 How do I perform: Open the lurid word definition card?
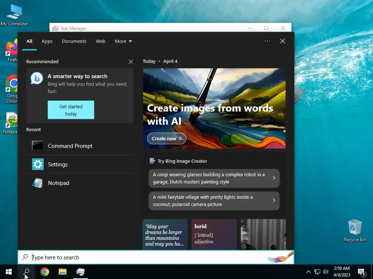coord(214,234)
